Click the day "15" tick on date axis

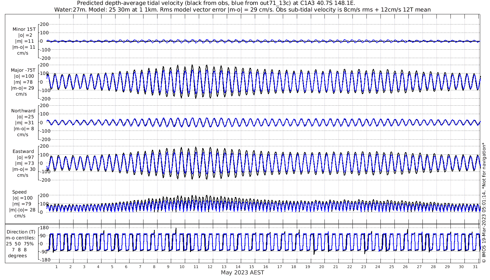tap(252, 267)
